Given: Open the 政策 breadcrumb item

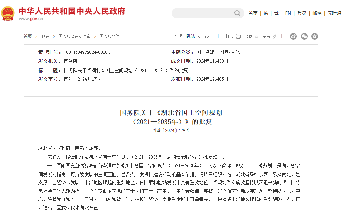Looking at the screenshot, I should click(45, 37).
